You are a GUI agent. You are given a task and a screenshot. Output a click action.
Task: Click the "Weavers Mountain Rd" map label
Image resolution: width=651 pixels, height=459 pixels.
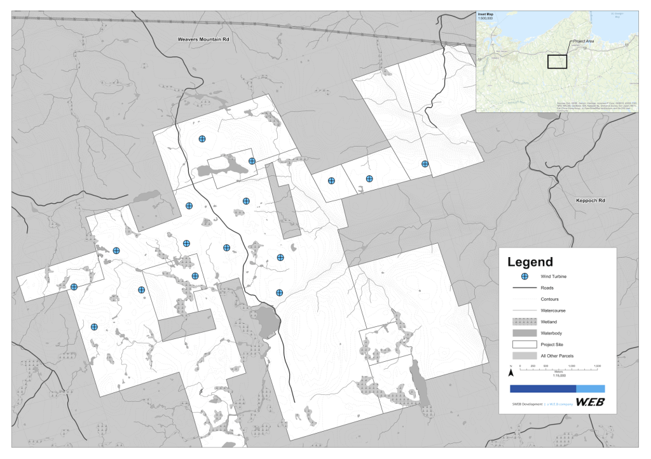pyautogui.click(x=203, y=39)
